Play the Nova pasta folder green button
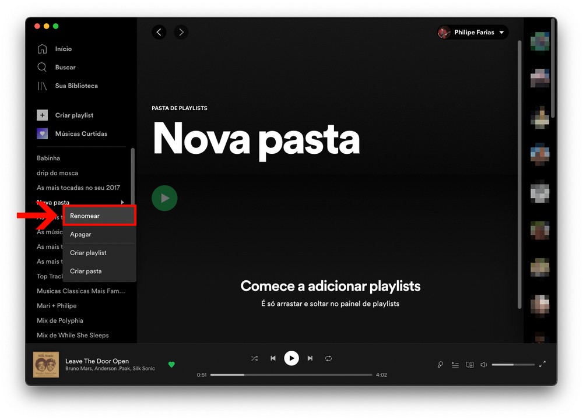 (x=164, y=198)
